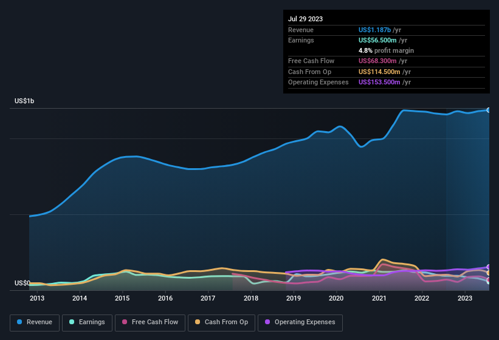The width and height of the screenshot is (499, 340).
Task: Click the revenue line endpoint marker
Action: (489, 110)
